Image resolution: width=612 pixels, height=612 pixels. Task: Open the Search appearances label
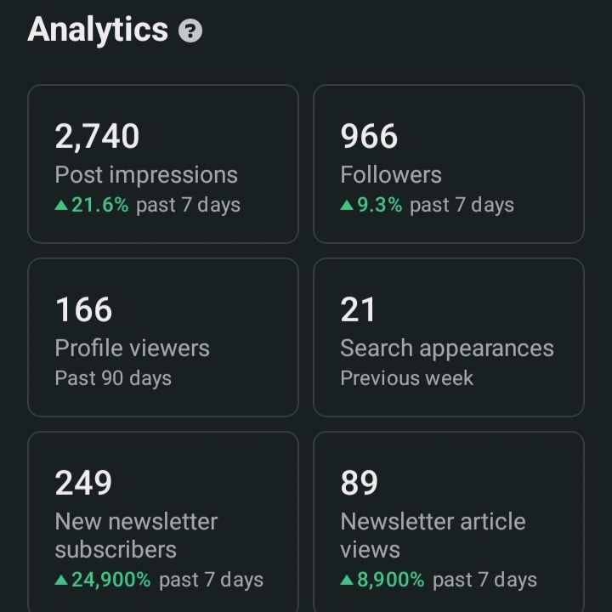(447, 348)
